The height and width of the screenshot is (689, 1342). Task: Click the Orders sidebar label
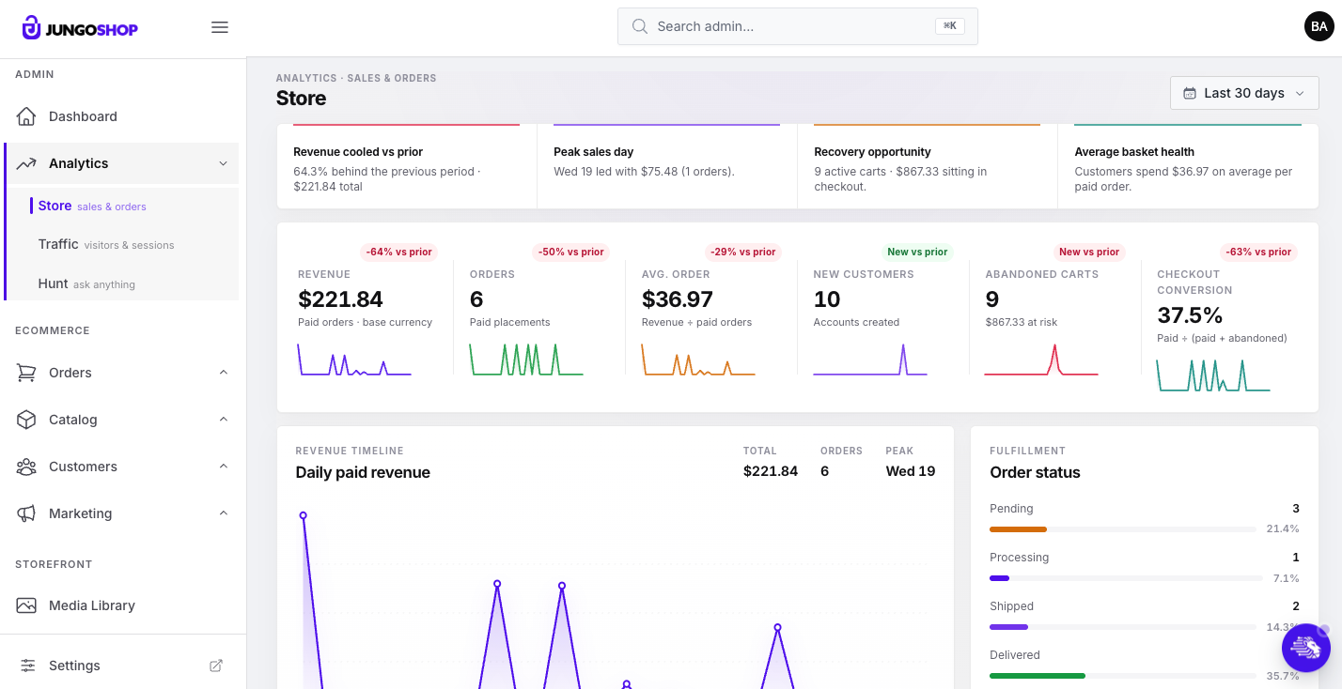tap(70, 373)
